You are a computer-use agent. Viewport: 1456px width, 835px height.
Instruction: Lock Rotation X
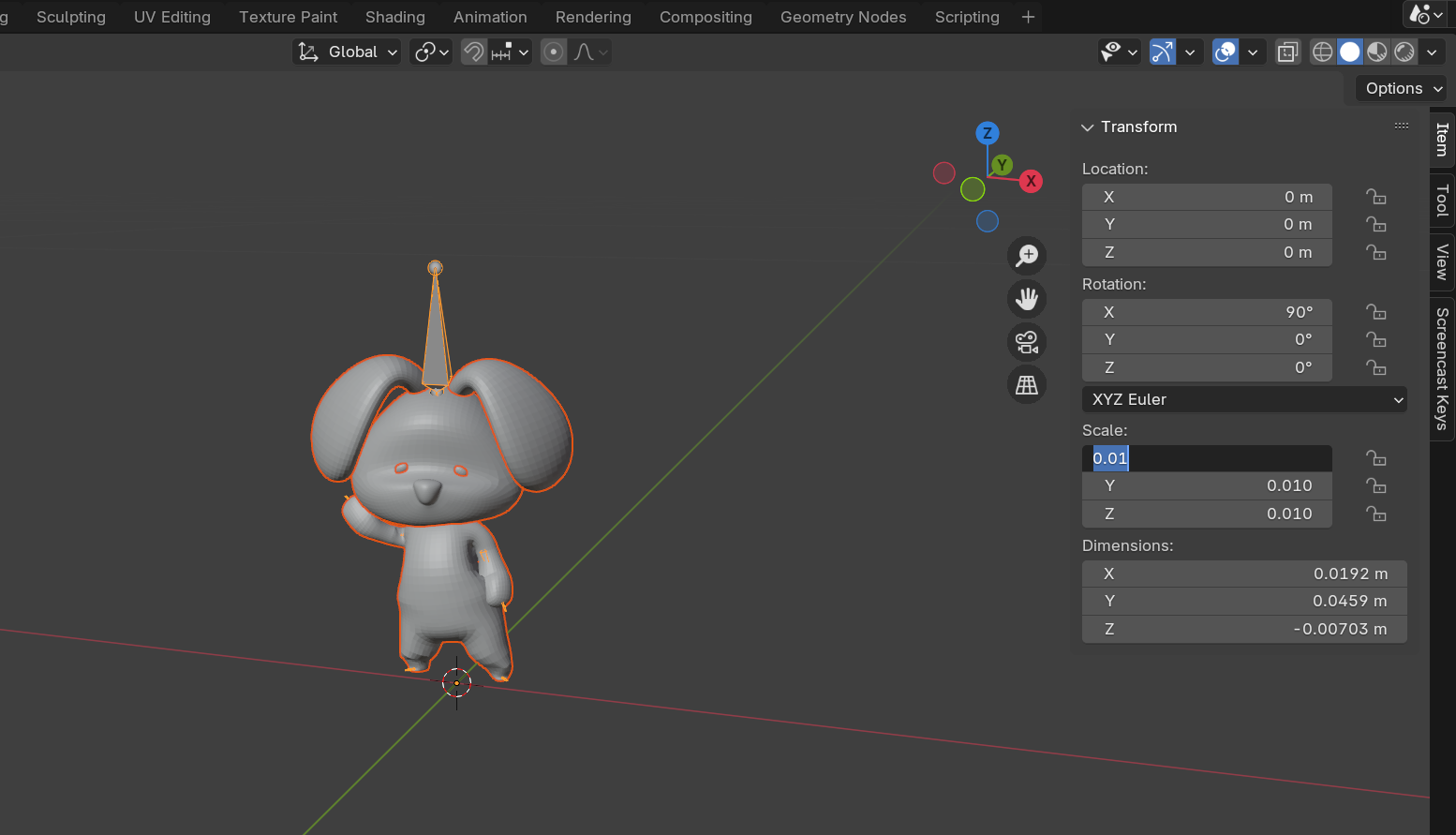click(x=1375, y=312)
